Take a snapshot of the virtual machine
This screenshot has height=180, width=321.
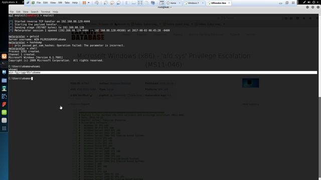pyautogui.click(x=106, y=3)
